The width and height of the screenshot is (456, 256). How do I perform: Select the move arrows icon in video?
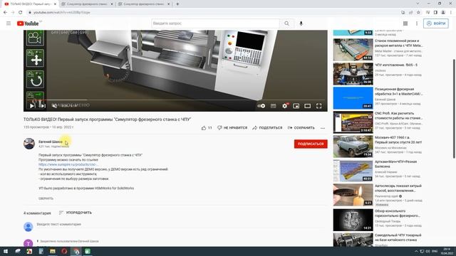tap(35, 58)
